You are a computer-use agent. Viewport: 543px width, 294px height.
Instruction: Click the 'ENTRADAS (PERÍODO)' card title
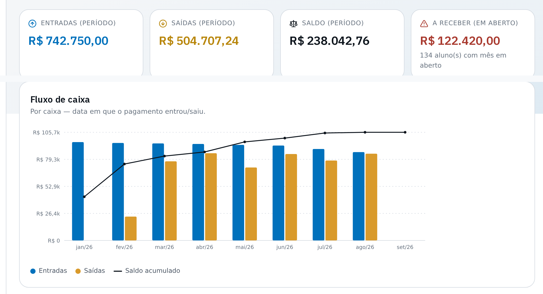78,23
